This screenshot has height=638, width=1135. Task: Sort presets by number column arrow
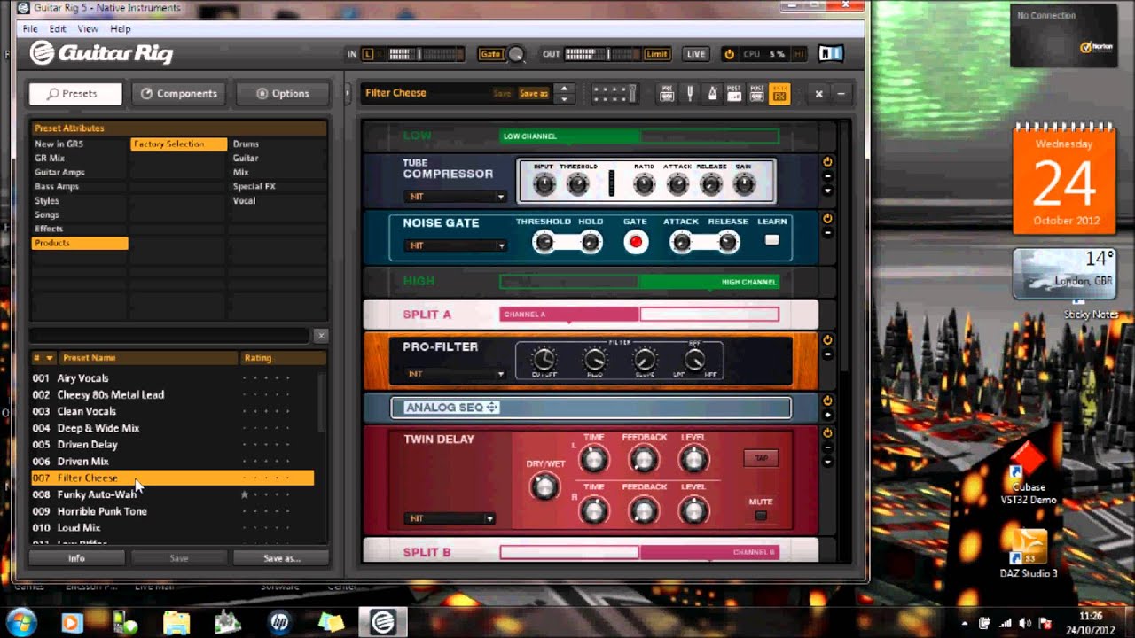pos(49,358)
